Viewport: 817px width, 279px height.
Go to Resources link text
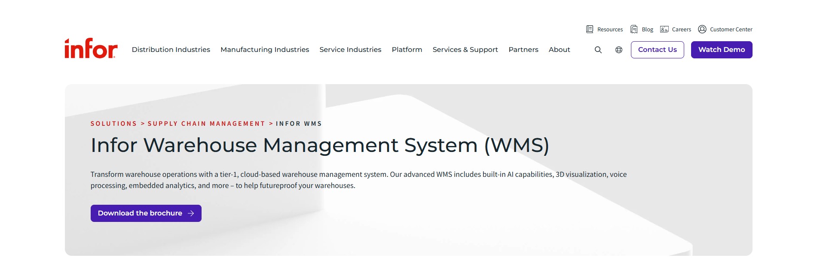[610, 30]
